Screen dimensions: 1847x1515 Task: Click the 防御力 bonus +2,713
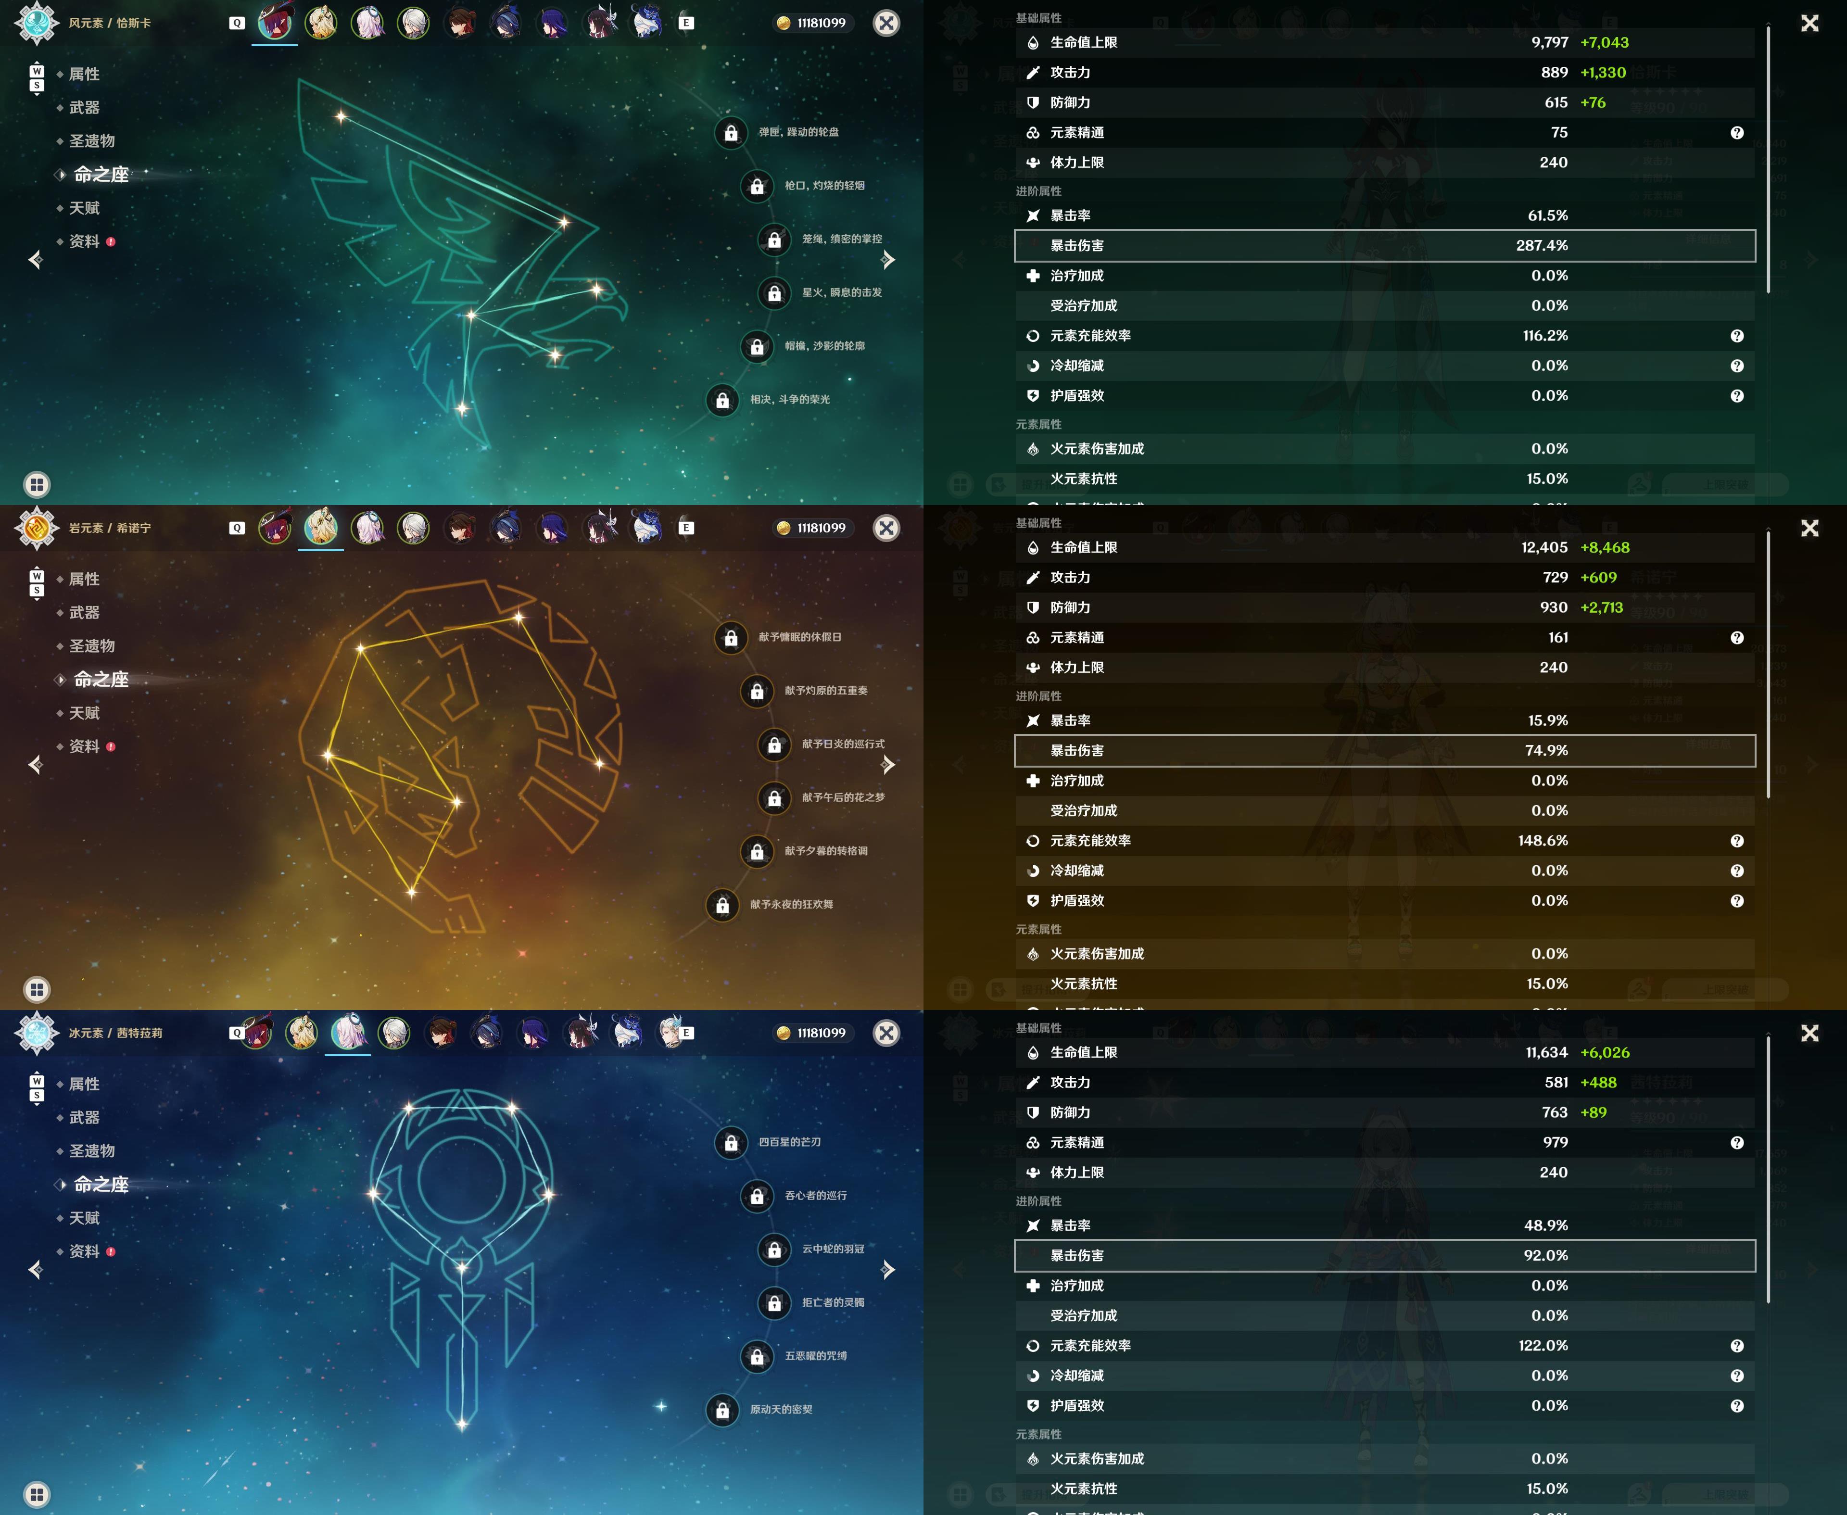point(1601,607)
